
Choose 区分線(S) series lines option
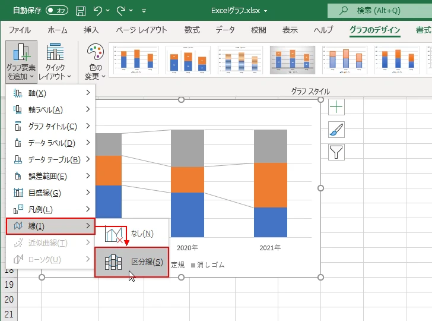132,262
